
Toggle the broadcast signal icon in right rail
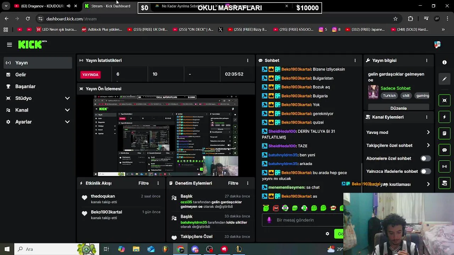(444, 166)
